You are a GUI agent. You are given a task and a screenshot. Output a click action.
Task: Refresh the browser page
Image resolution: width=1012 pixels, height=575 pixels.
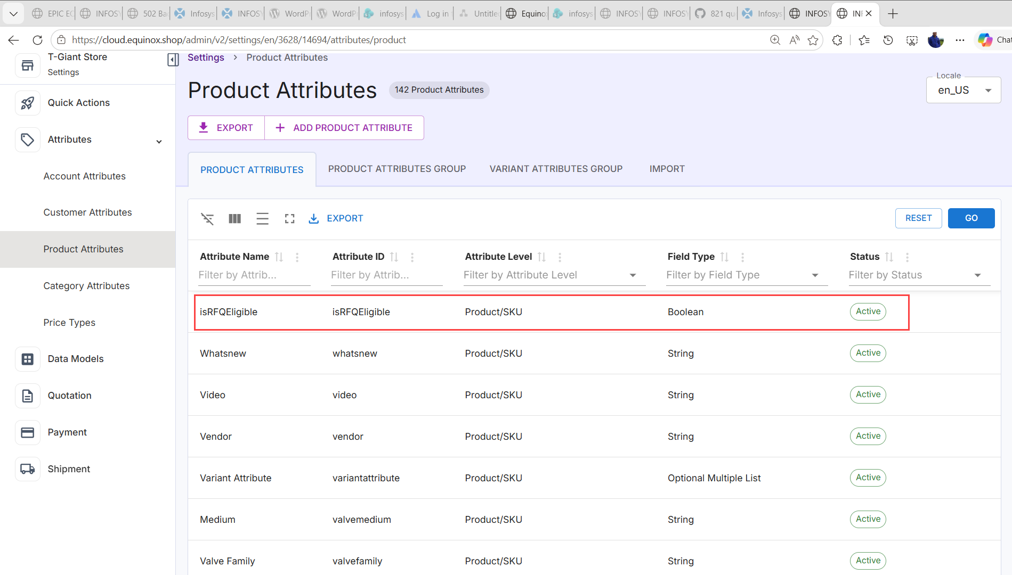(37, 40)
